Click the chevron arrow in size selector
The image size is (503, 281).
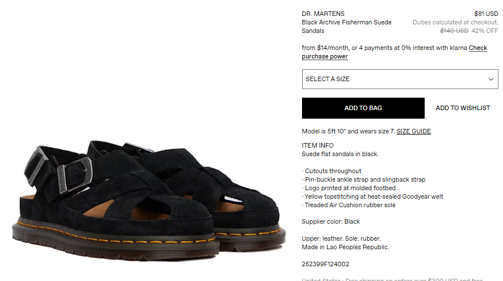[491, 79]
